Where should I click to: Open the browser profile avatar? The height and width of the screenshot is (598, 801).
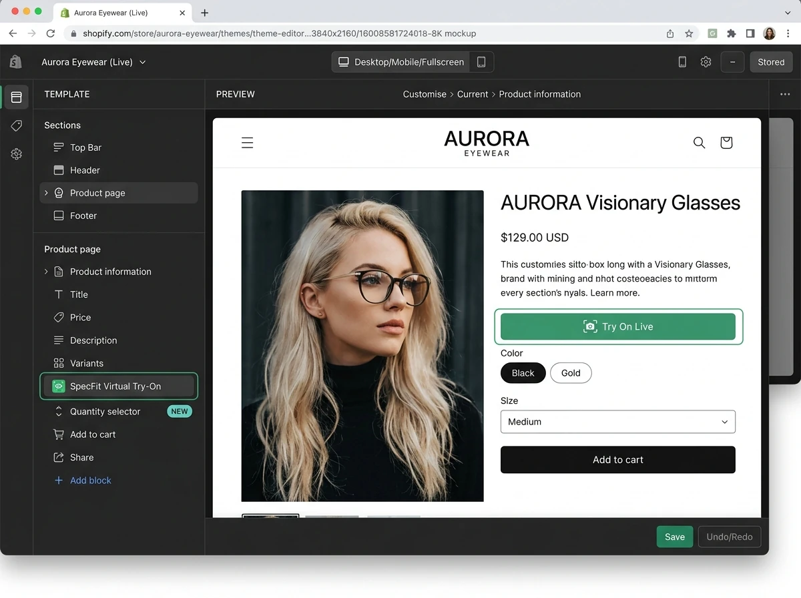tap(769, 33)
